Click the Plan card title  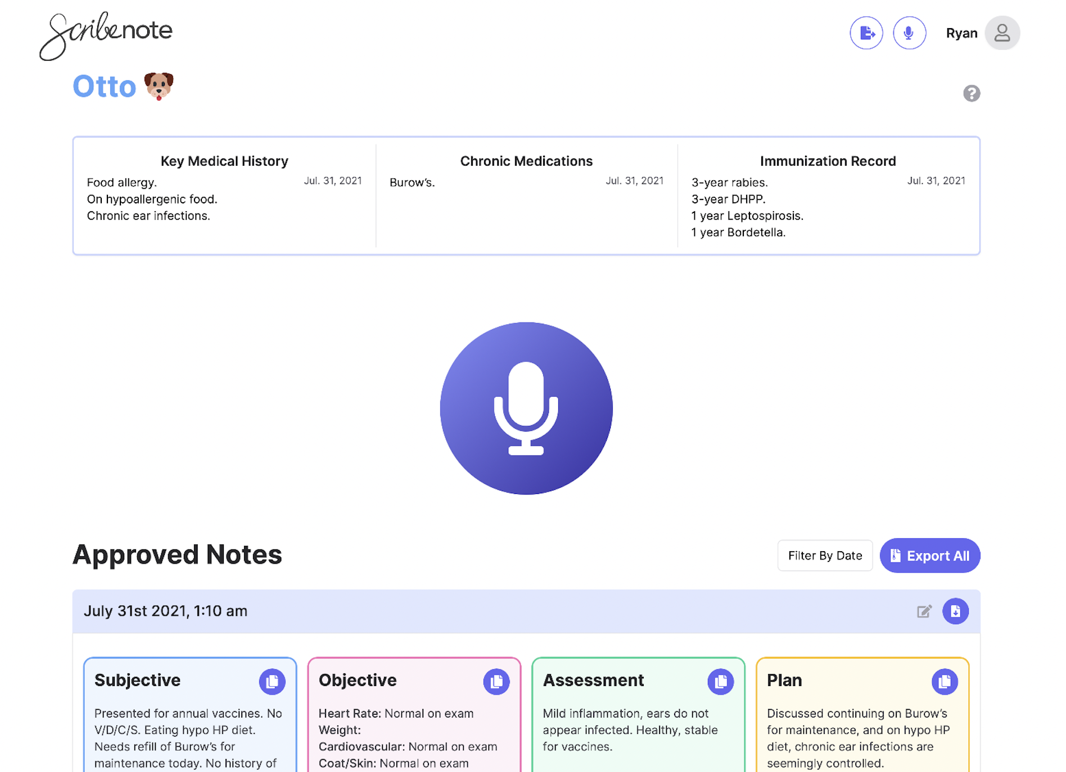click(784, 680)
